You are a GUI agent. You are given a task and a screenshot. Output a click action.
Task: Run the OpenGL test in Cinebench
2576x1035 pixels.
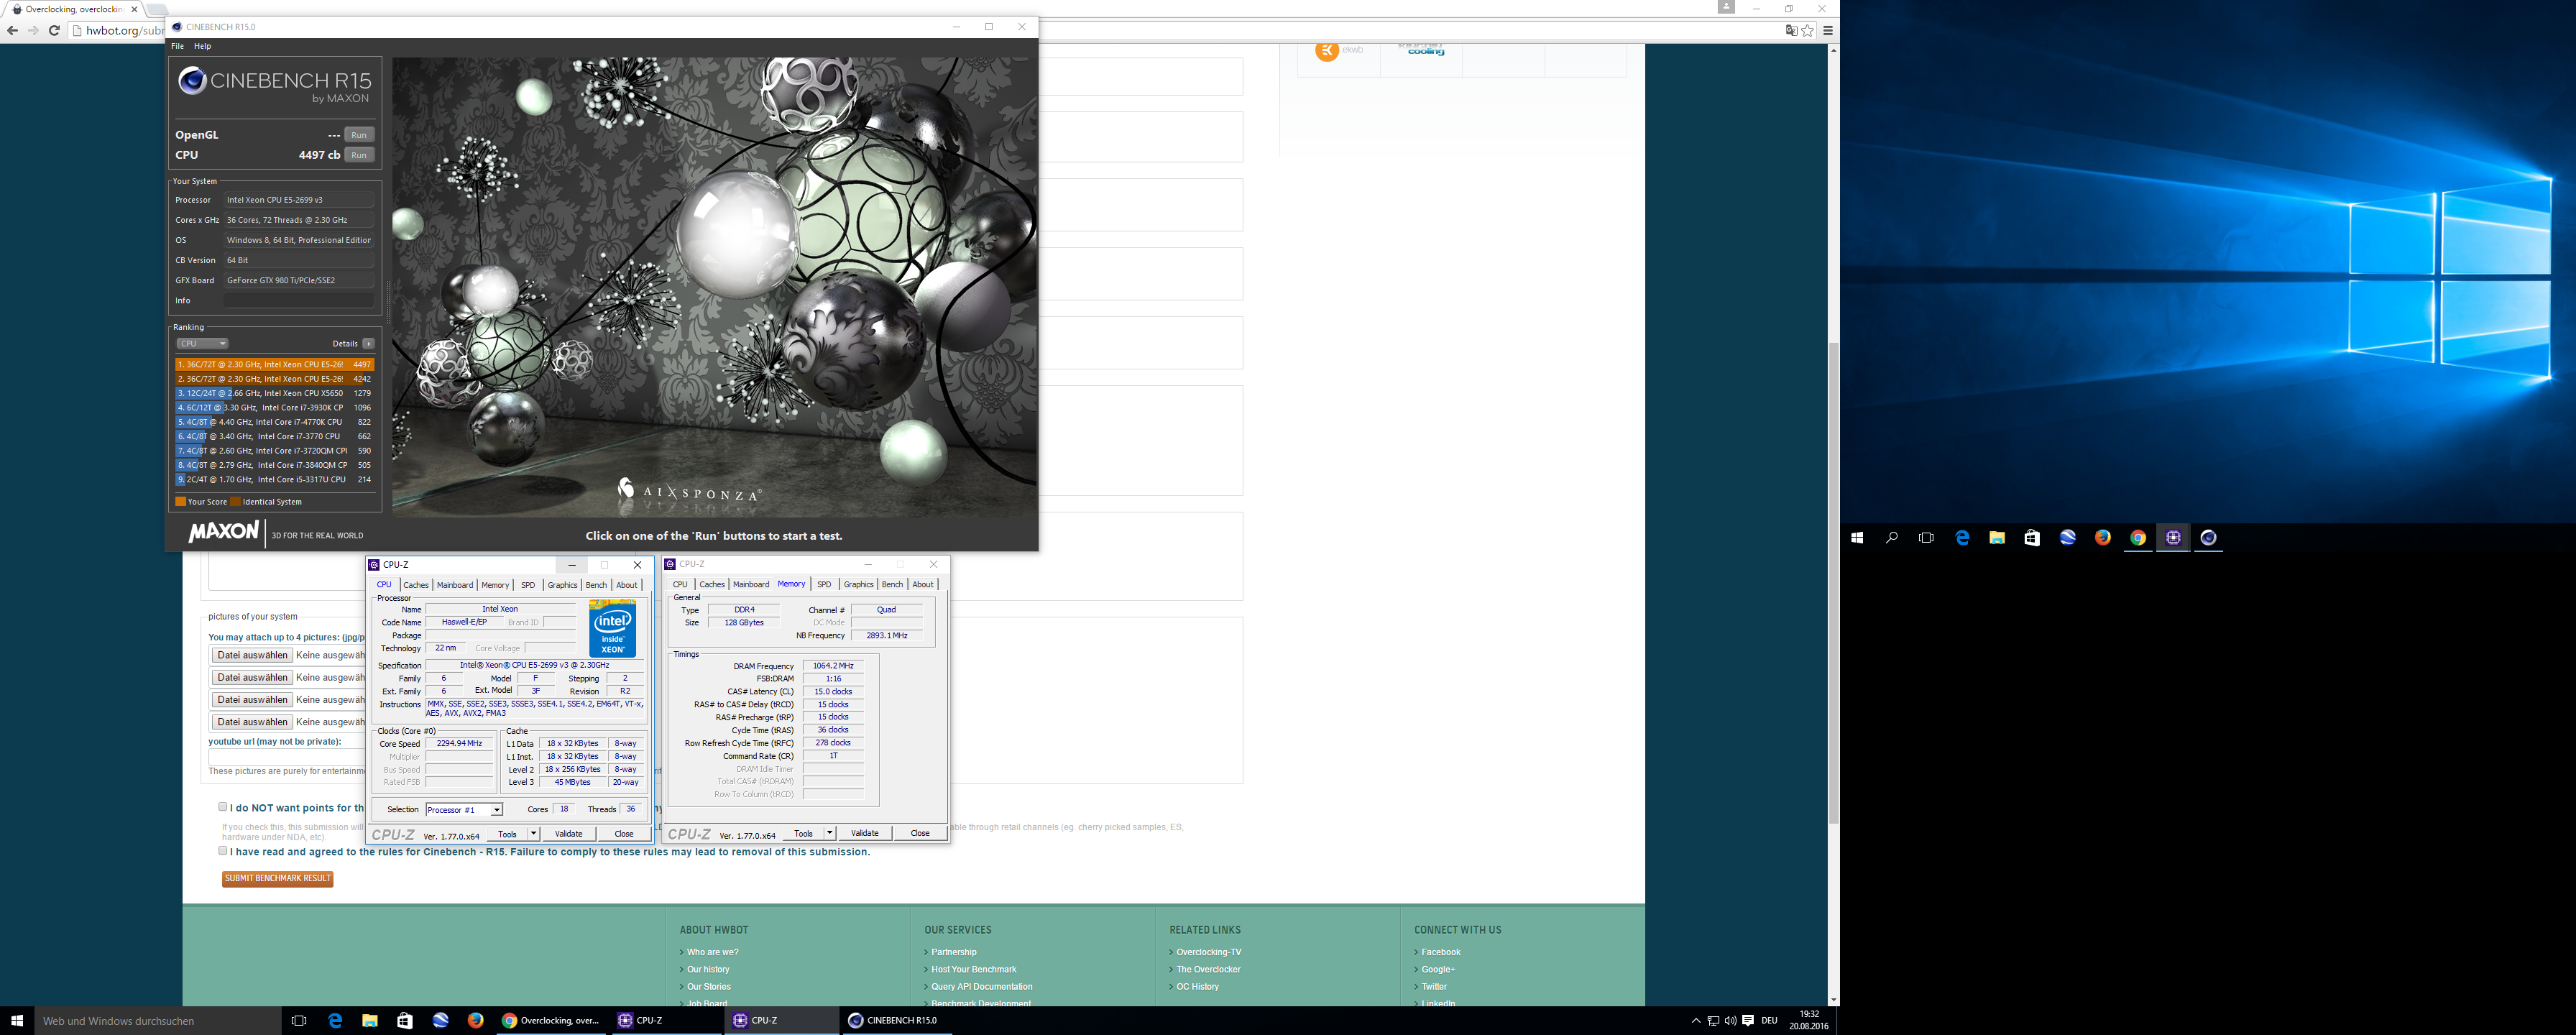point(359,135)
